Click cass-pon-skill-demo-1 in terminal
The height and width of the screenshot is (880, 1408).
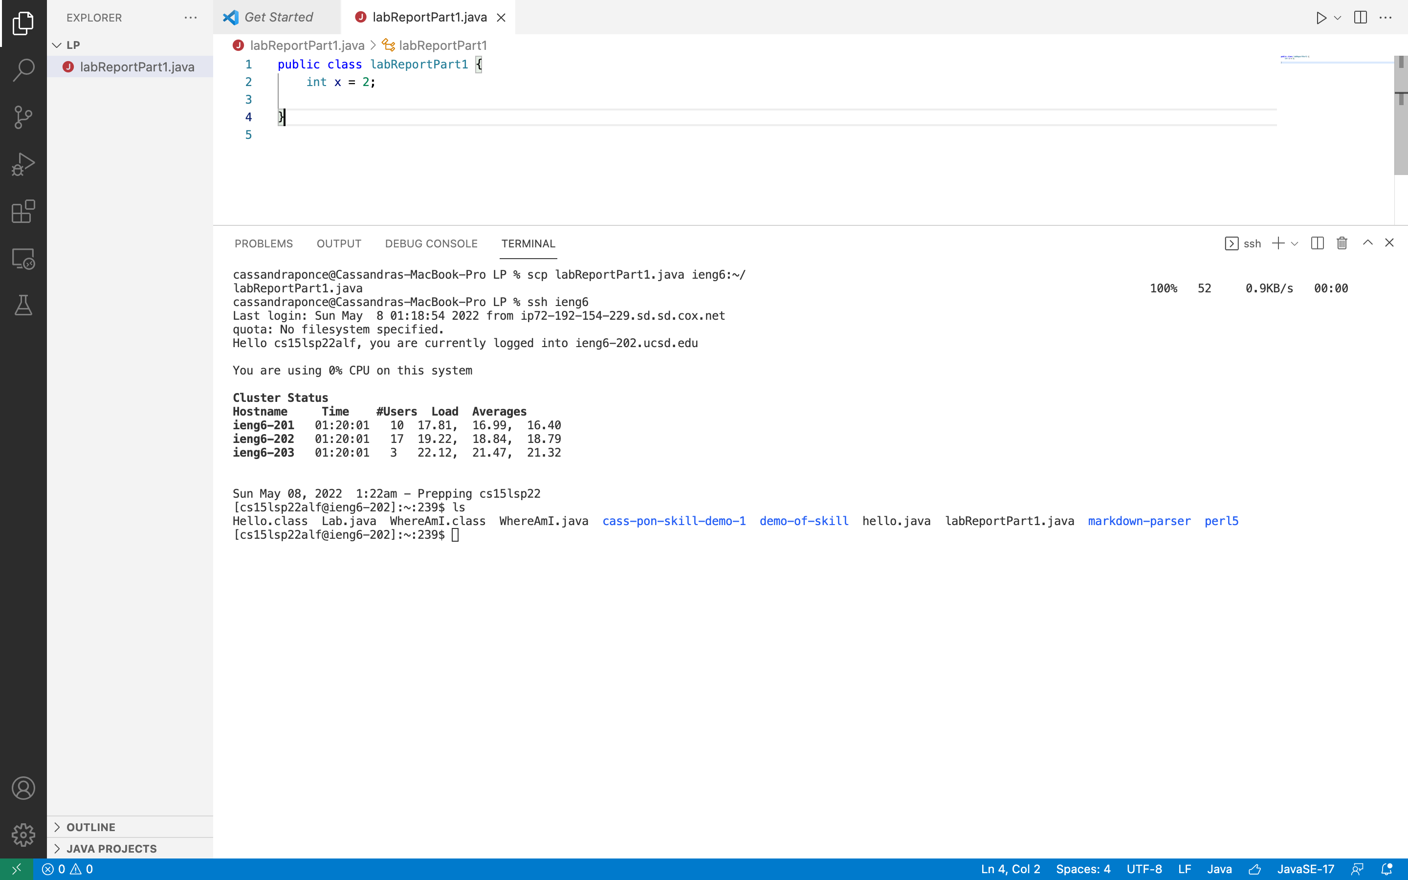pyautogui.click(x=674, y=521)
